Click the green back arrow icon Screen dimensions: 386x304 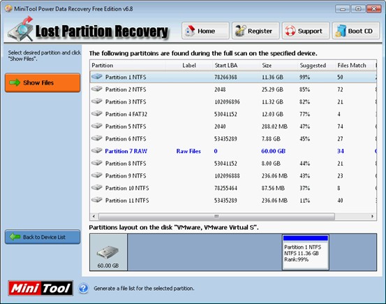(x=15, y=237)
